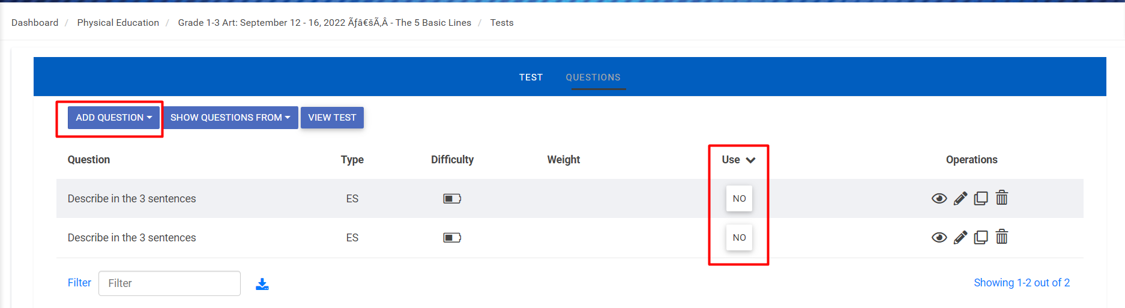
Task: Edit first question with pencil icon
Action: pyautogui.click(x=960, y=199)
